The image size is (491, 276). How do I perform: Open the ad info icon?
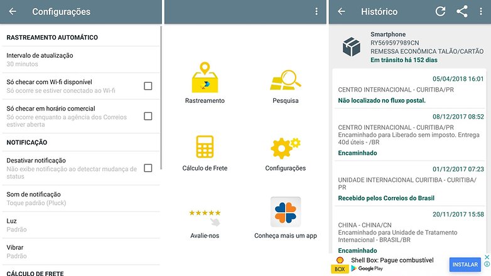(487, 264)
